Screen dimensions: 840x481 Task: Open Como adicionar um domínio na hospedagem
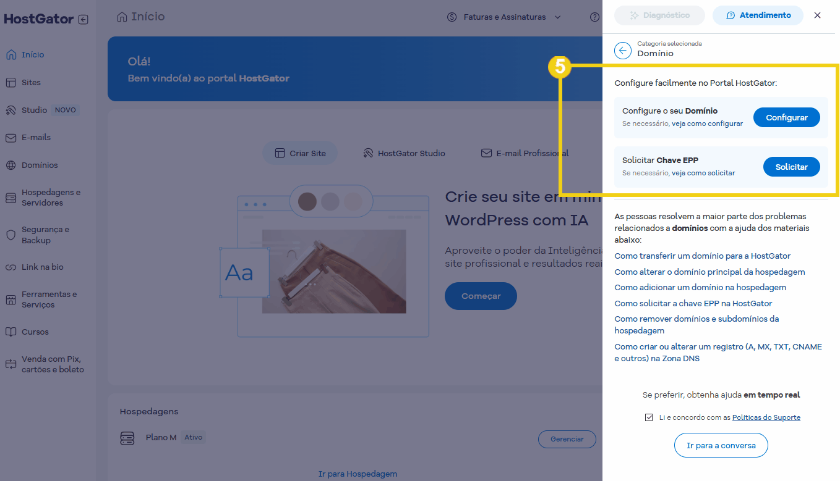click(x=700, y=287)
